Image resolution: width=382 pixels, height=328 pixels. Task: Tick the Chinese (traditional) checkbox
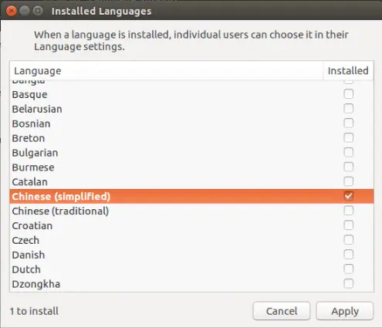tap(348, 211)
